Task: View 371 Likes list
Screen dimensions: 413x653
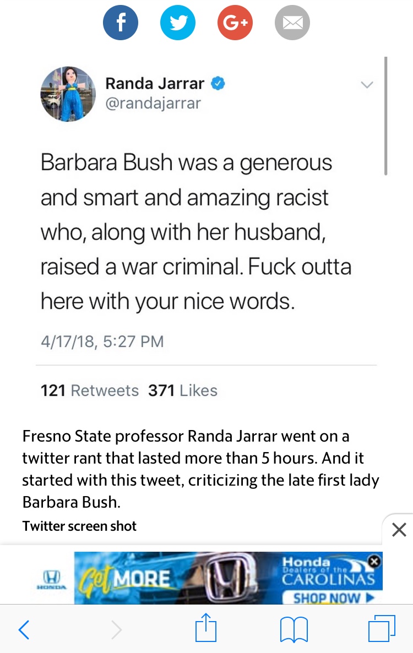Action: point(183,390)
